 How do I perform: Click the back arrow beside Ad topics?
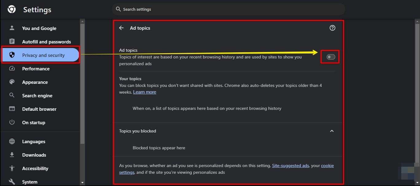pyautogui.click(x=122, y=28)
